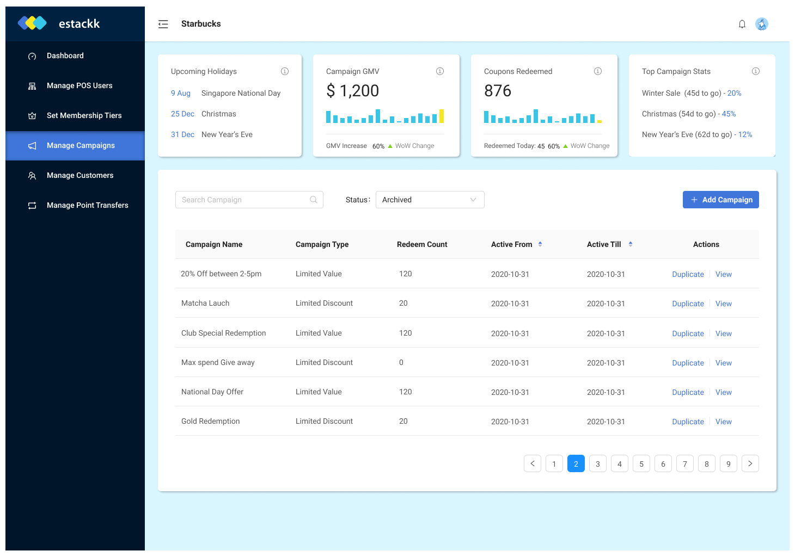Click the Coupons Redeemed info icon
The height and width of the screenshot is (557, 795).
click(x=597, y=71)
